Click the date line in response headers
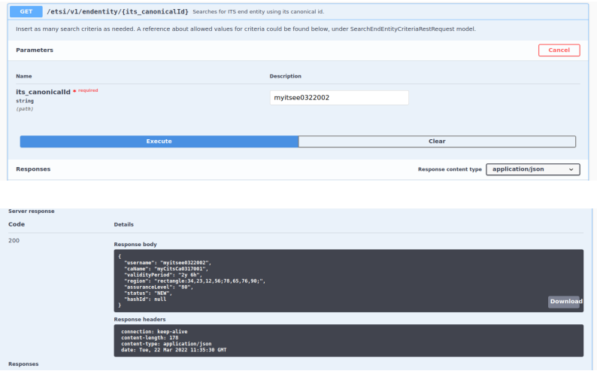597x371 pixels. coord(175,349)
